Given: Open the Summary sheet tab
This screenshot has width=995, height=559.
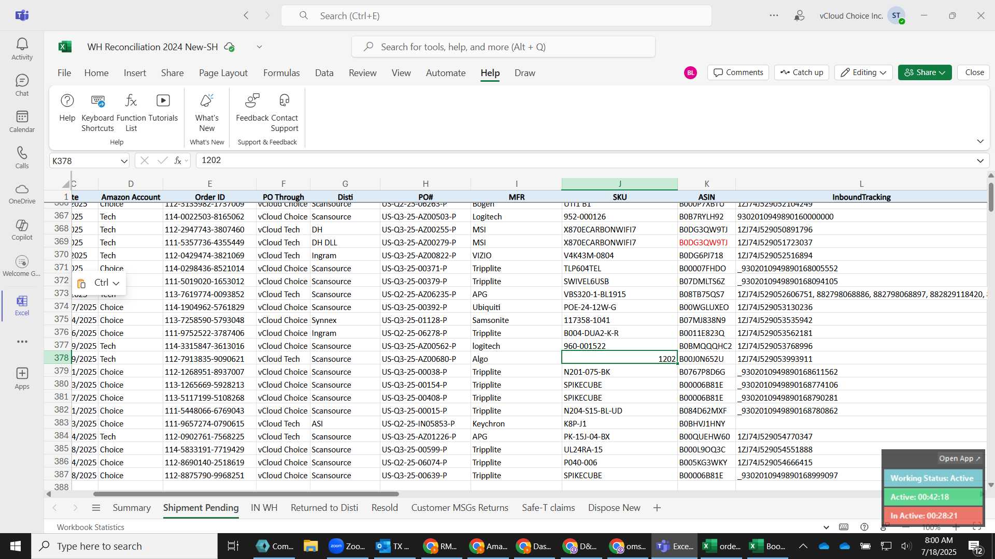Looking at the screenshot, I should [x=132, y=508].
